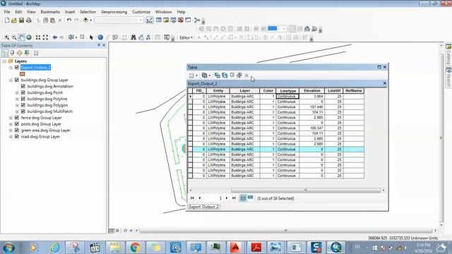Undo the last action
The width and height of the screenshot is (452, 254).
coord(69,20)
